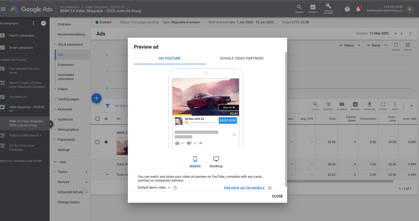Image resolution: width=419 pixels, height=221 pixels.
Task: Go to the previous date range arrow
Action: [x=402, y=33]
